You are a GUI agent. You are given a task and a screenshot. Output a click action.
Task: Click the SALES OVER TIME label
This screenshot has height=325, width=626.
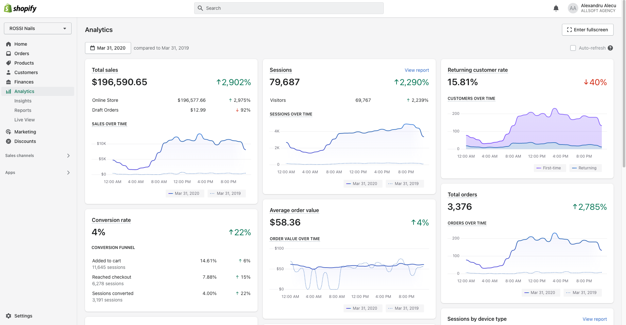(x=110, y=124)
